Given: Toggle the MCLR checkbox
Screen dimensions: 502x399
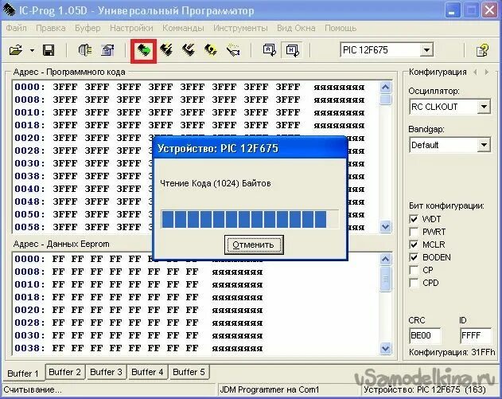Looking at the screenshot, I should point(414,244).
